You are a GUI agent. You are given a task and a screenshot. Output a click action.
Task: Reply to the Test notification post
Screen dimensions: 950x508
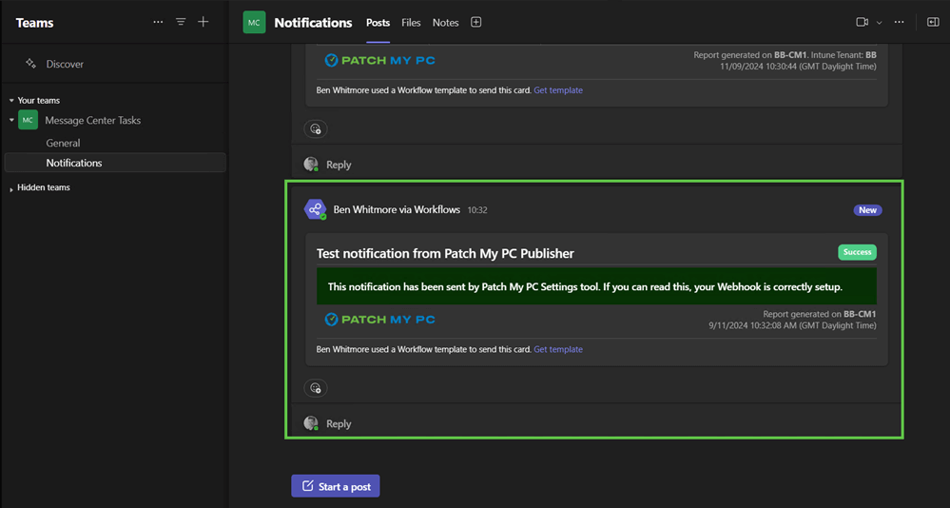click(x=339, y=423)
